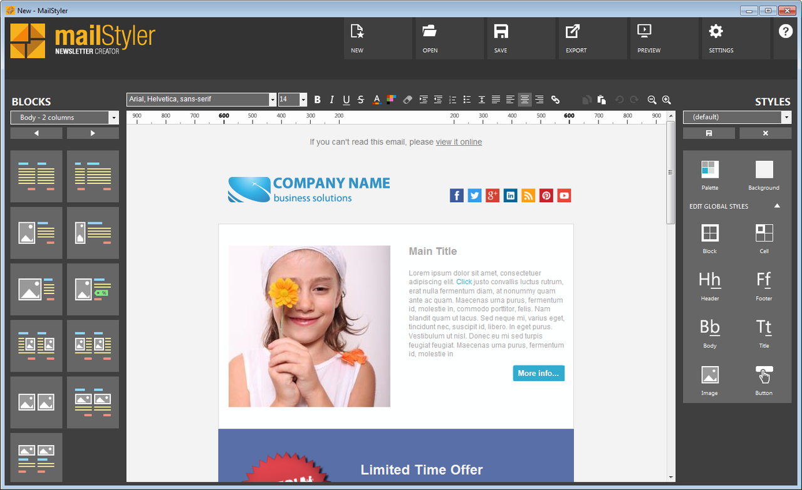The width and height of the screenshot is (802, 490).
Task: Open the newsletter PREVIEW
Action: [664, 39]
